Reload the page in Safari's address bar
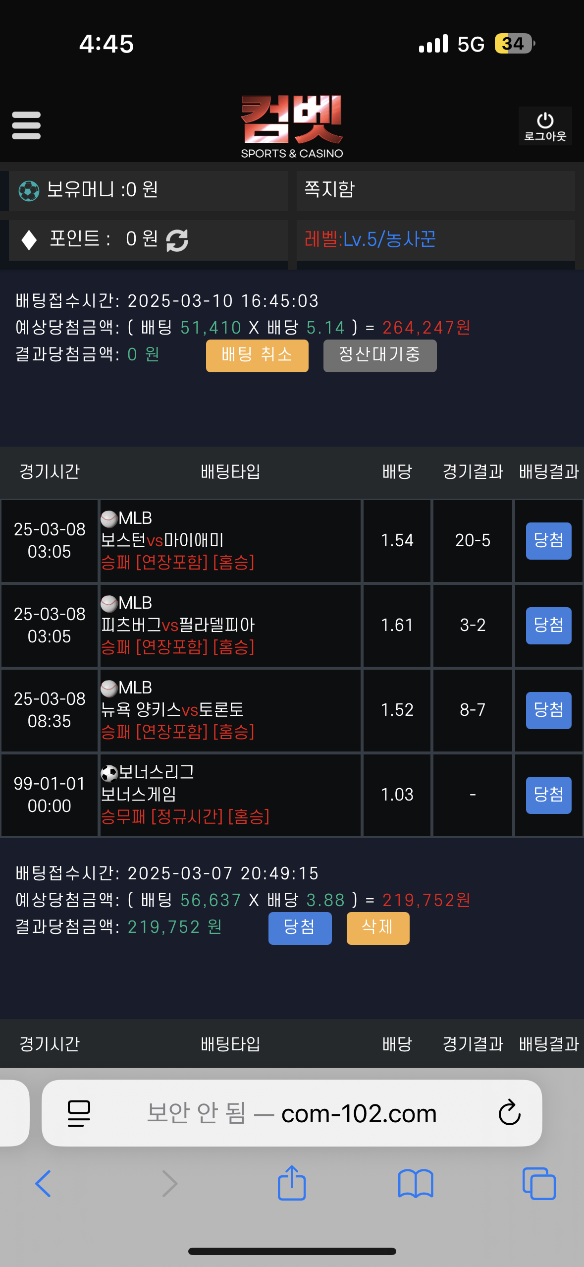Image resolution: width=584 pixels, height=1267 pixels. click(x=509, y=1113)
